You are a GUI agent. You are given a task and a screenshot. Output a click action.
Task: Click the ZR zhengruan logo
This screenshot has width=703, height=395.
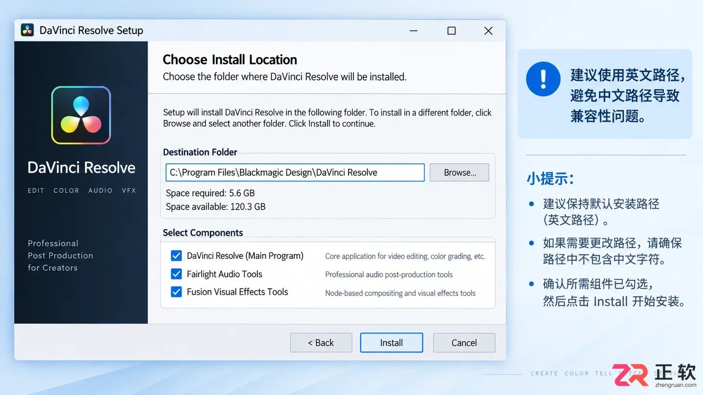(x=655, y=375)
